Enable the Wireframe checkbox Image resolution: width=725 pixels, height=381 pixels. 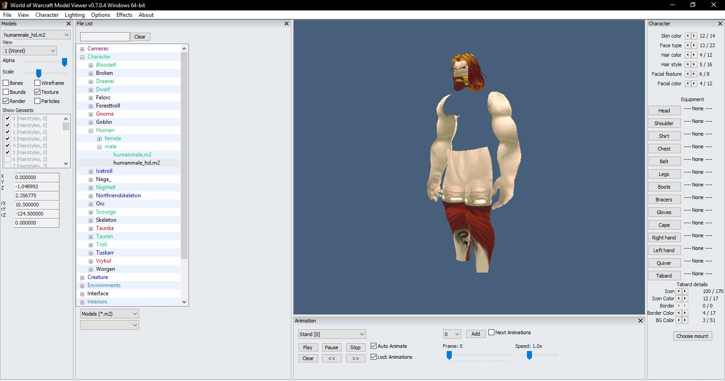point(38,83)
